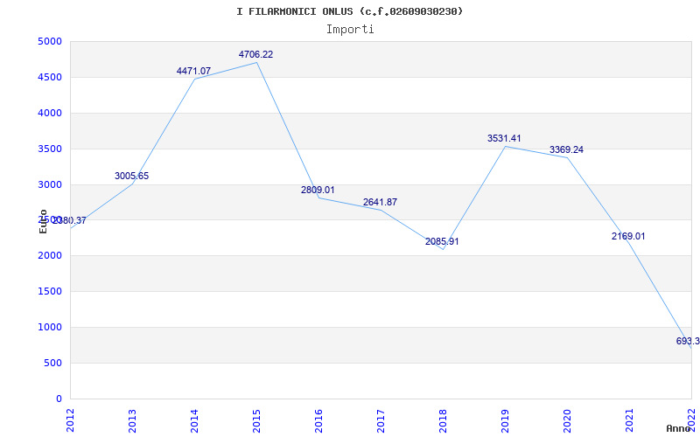The image size is (700, 437).
Task: Click the y-axis value 5000
Action: point(50,41)
